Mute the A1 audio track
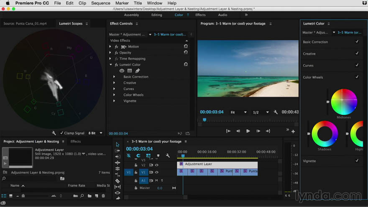This screenshot has height=207, width=368. click(x=156, y=181)
